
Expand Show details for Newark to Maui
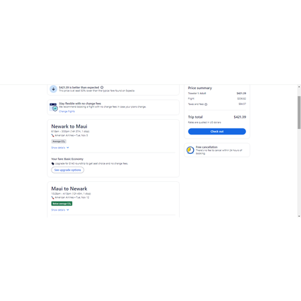60,148
